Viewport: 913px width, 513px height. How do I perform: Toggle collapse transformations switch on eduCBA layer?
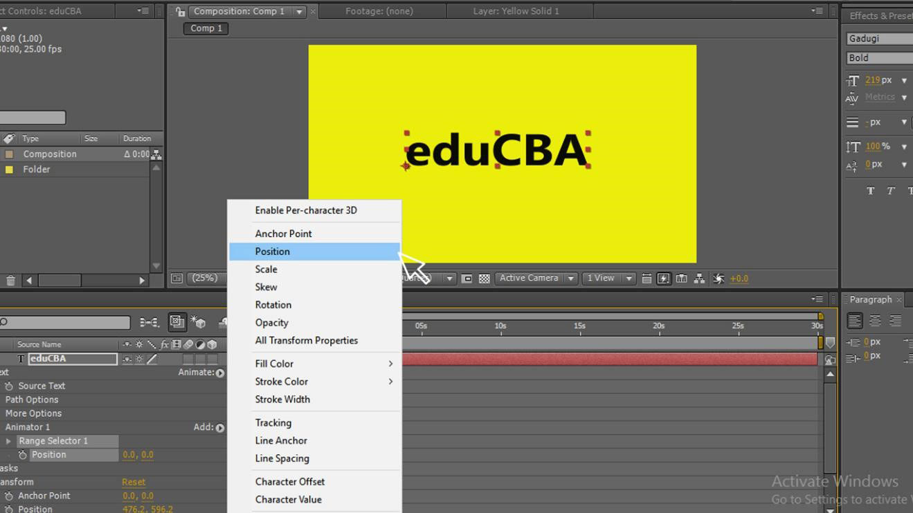coord(139,359)
